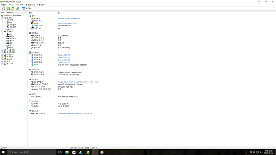Expand the 네트워크 node in the tree
Viewport: 276px width, 155px height.
(x=2, y=57)
